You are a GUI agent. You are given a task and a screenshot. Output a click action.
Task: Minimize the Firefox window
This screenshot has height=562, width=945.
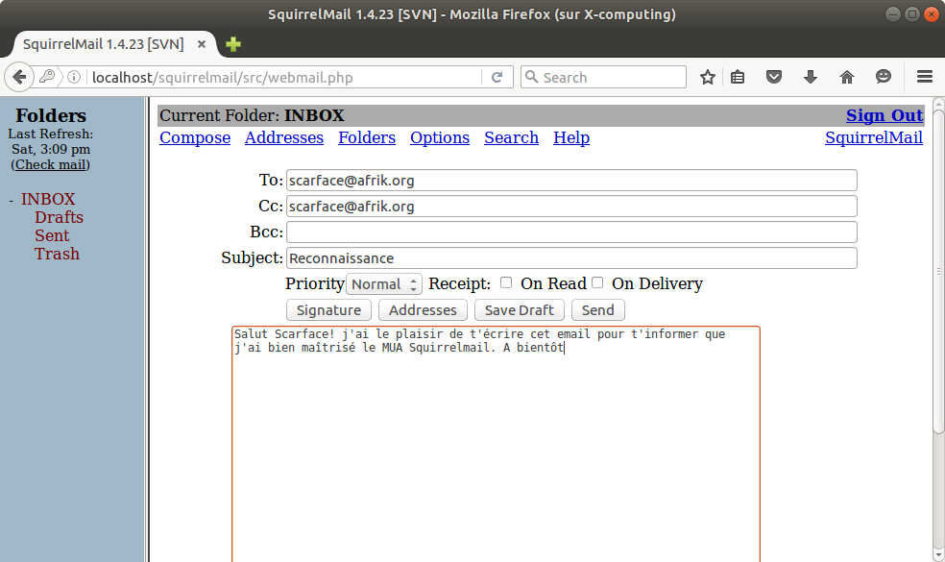coord(893,13)
